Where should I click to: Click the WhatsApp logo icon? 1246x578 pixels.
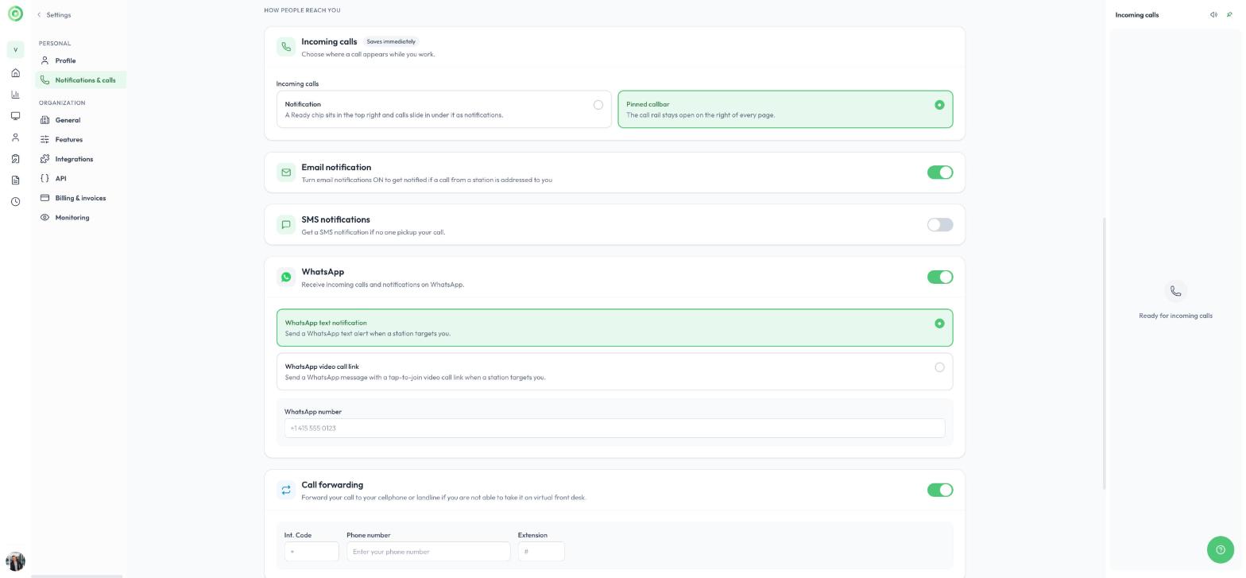tap(286, 277)
